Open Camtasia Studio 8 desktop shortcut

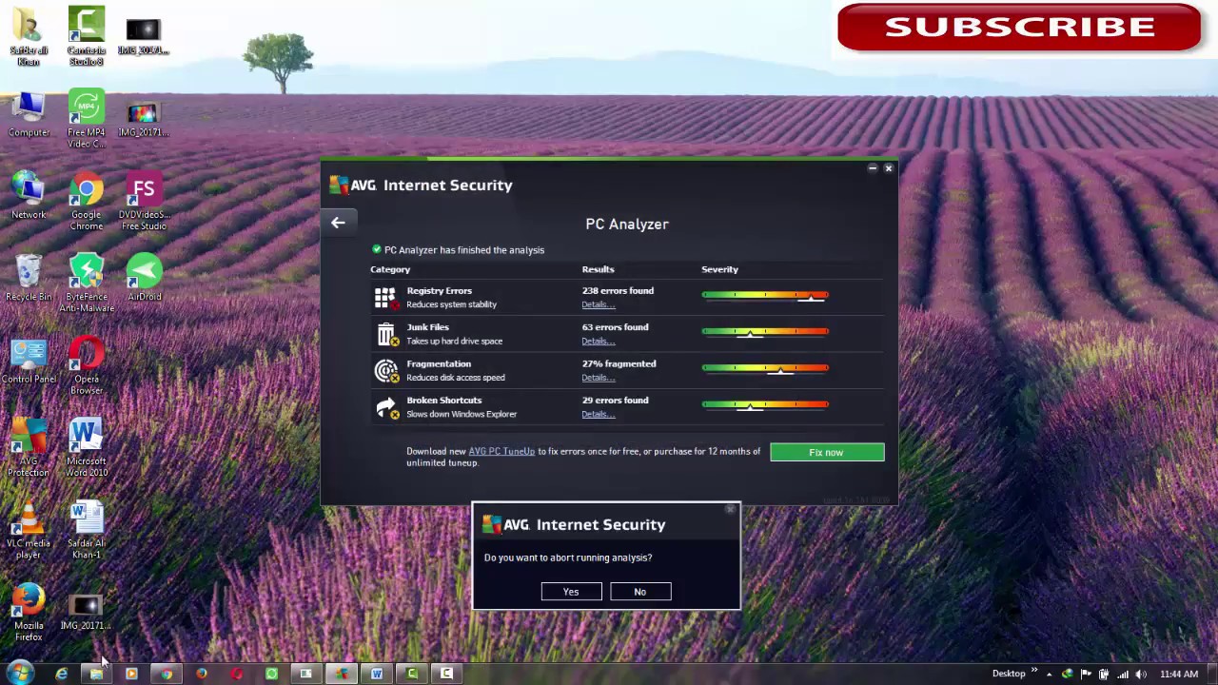click(87, 37)
